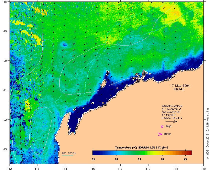
Task: Click the Argo legend label
Action: (169, 126)
